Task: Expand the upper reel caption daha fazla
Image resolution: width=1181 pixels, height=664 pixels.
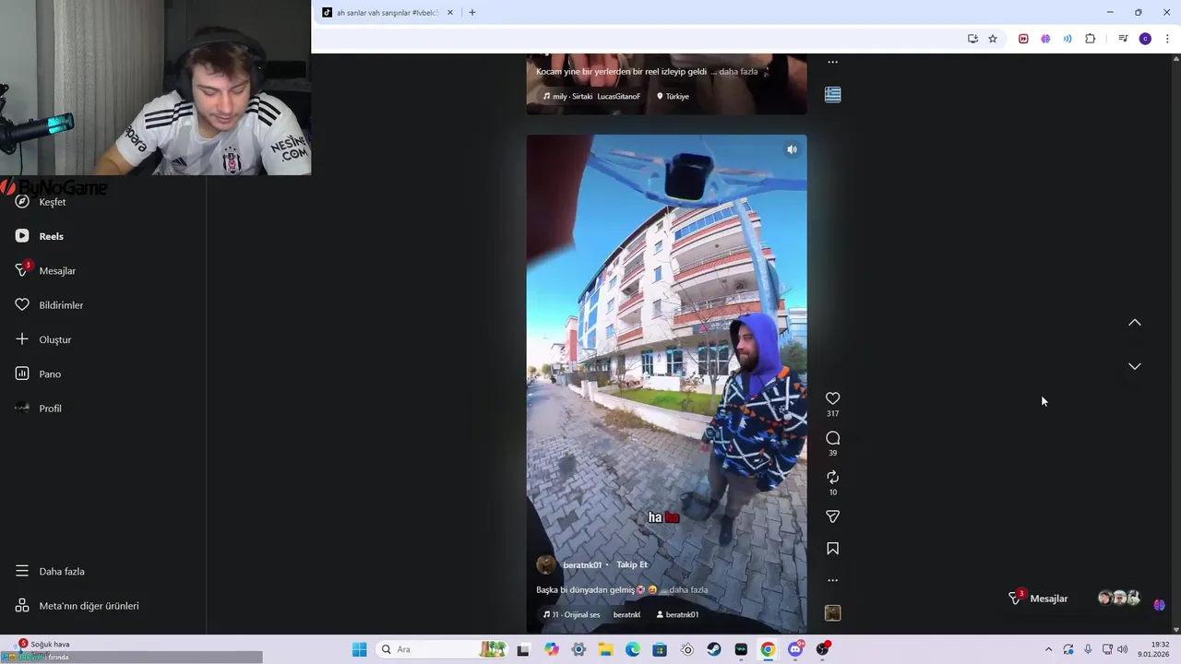Action: click(738, 72)
